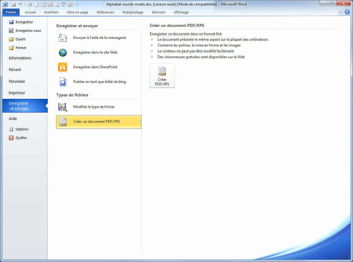The height and width of the screenshot is (262, 353).
Task: Select the highlighted Créer un document PDF/XPS option
Action: [99, 122]
